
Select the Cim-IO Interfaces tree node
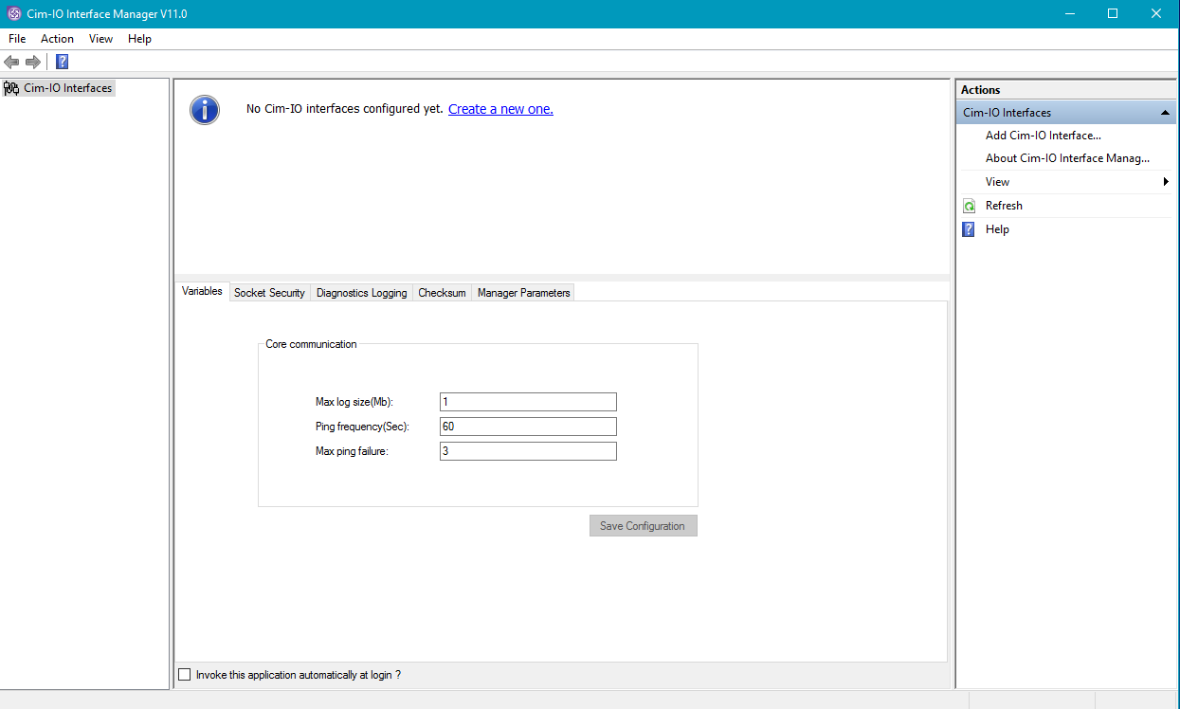tap(59, 88)
